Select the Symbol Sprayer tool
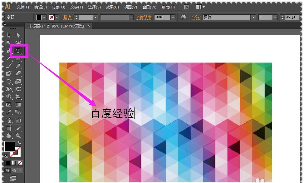 (x=9, y=120)
